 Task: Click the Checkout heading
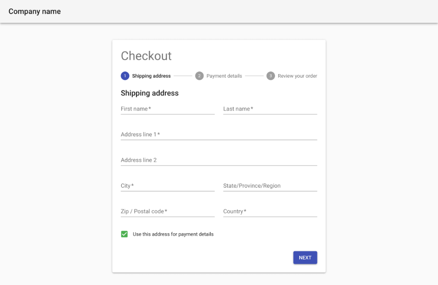[x=146, y=56]
